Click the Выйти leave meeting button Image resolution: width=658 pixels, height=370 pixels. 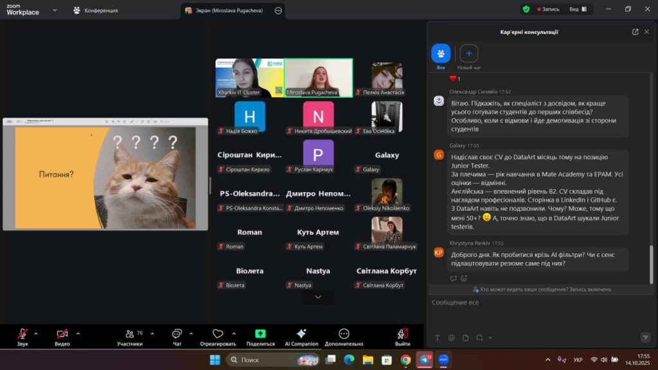pyautogui.click(x=403, y=334)
